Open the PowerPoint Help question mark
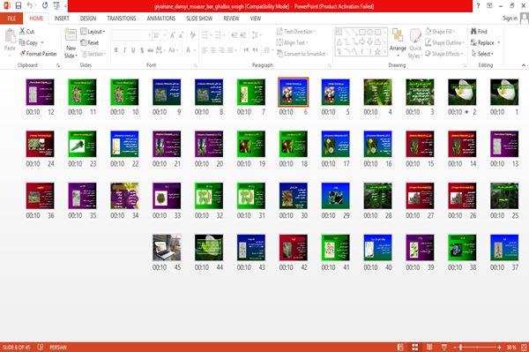Image resolution: width=529 pixels, height=352 pixels. (x=478, y=6)
